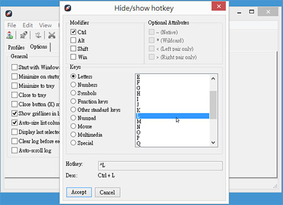Screen dimensions: 283x205
Task: Select highlighted letter L in keys list
Action: [x=173, y=116]
